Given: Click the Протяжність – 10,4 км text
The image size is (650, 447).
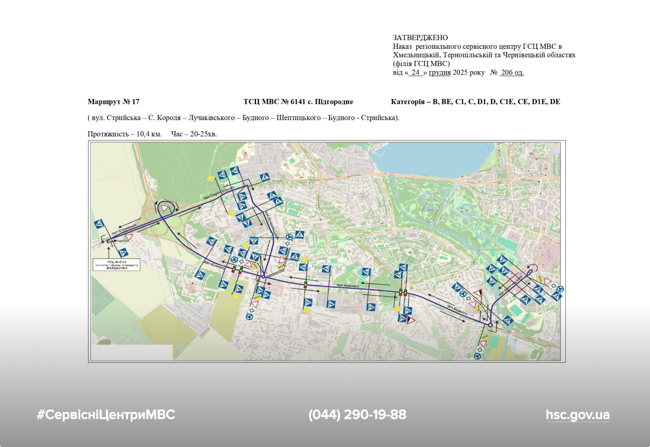Looking at the screenshot, I should [x=125, y=134].
